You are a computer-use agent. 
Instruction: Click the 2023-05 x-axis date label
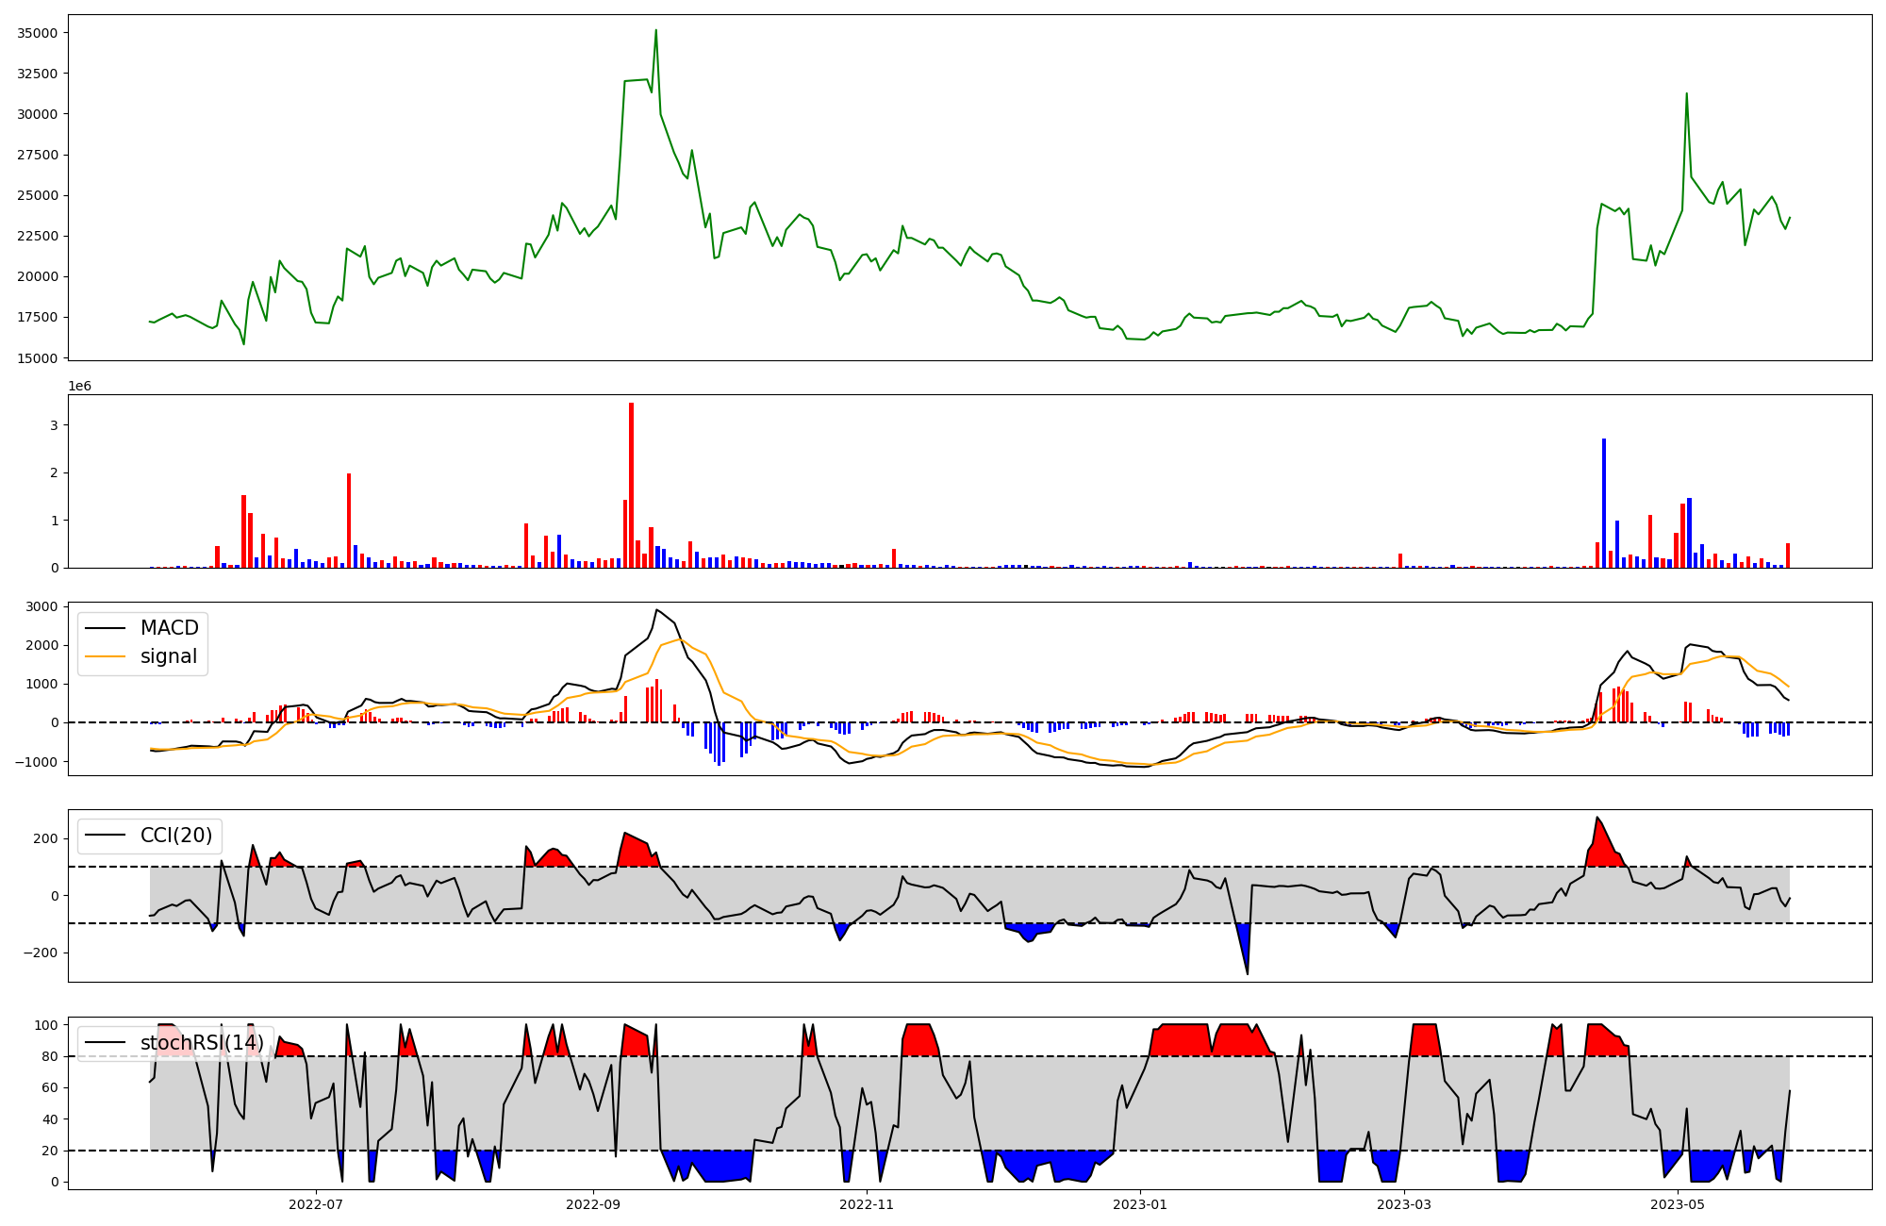coord(1679,1204)
